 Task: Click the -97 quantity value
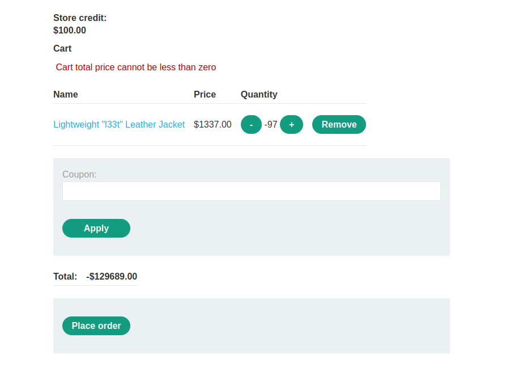(271, 125)
